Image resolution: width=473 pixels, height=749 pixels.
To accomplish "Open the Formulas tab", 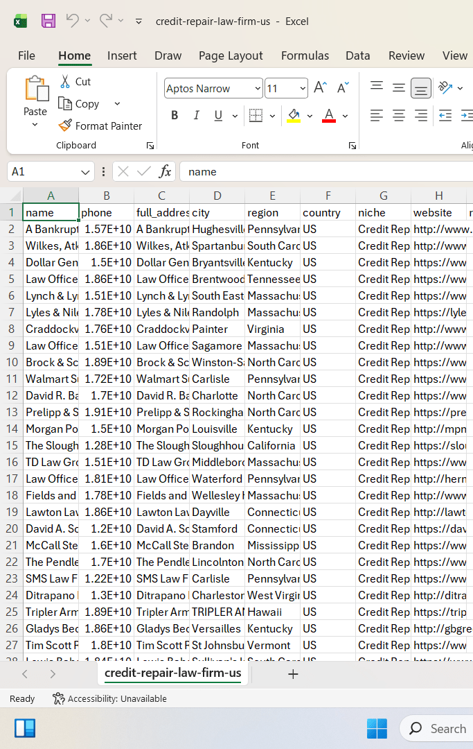I will tap(305, 56).
